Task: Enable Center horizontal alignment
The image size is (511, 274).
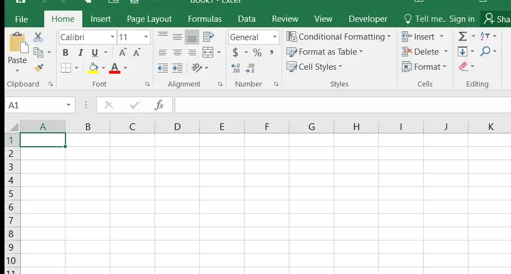Action: pyautogui.click(x=177, y=53)
